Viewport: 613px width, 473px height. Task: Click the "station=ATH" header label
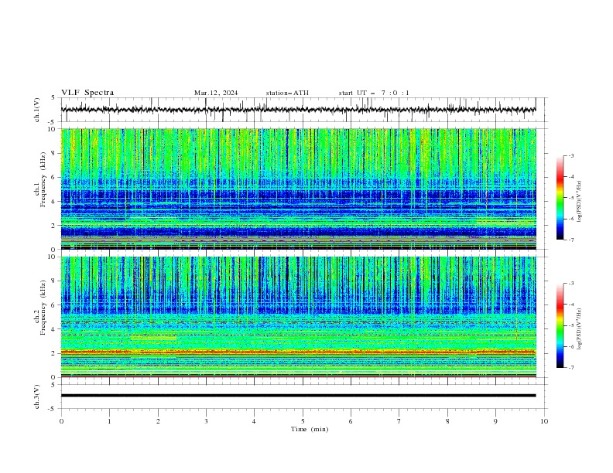click(x=287, y=93)
